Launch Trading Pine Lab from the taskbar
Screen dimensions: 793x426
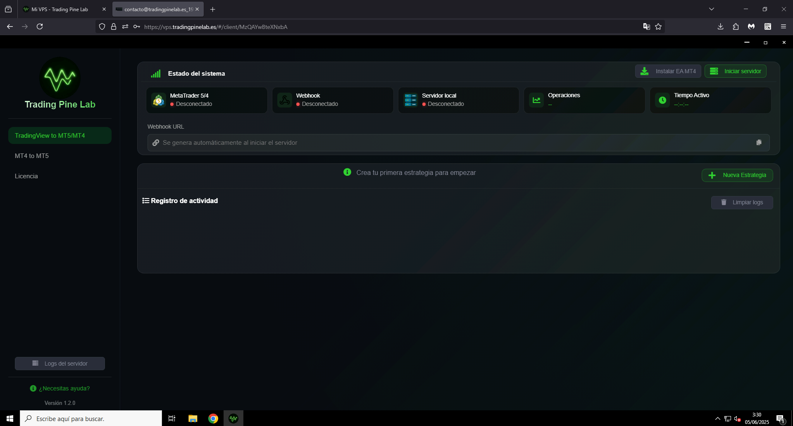(x=233, y=418)
